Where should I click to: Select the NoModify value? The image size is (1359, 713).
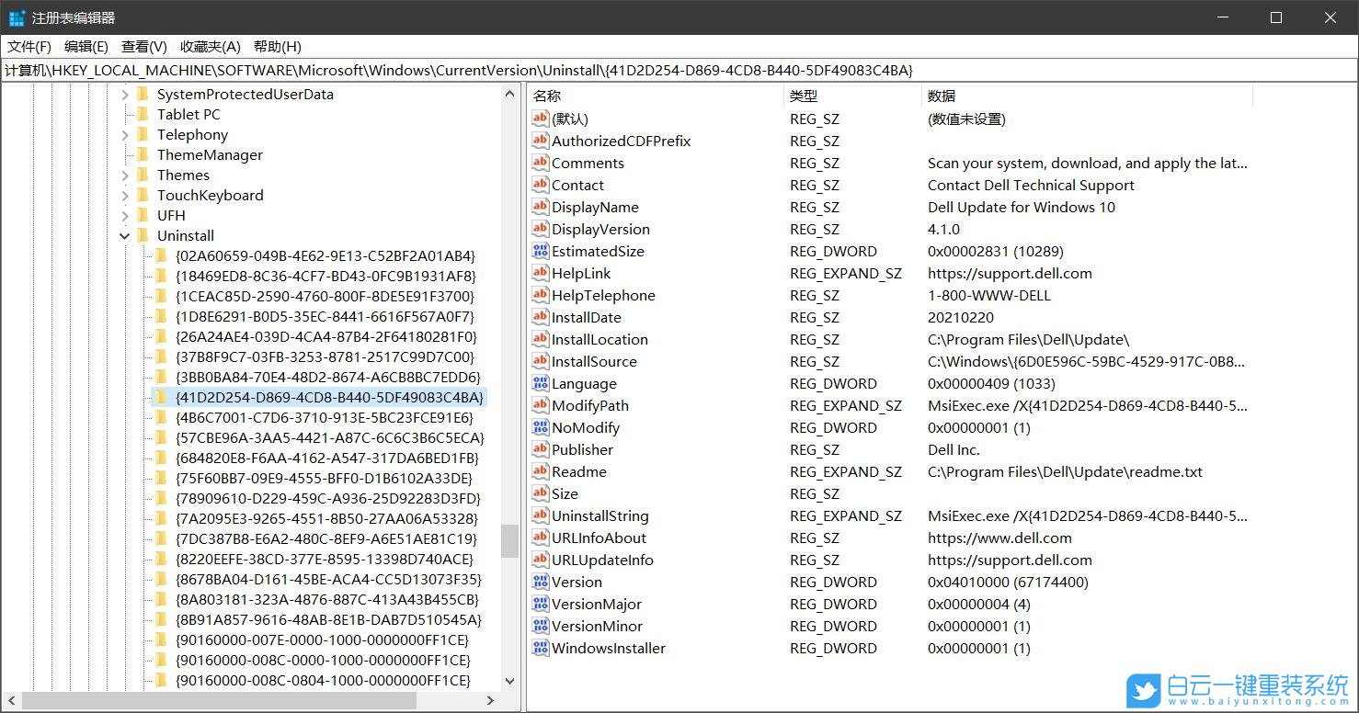point(584,427)
